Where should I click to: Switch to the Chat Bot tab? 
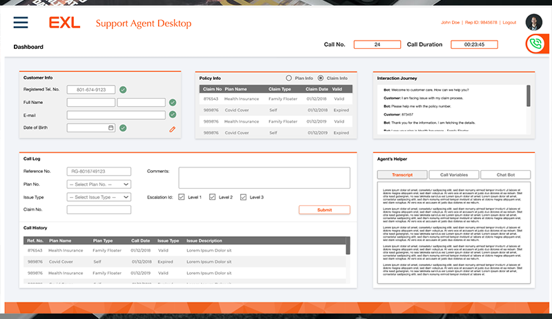pyautogui.click(x=505, y=175)
